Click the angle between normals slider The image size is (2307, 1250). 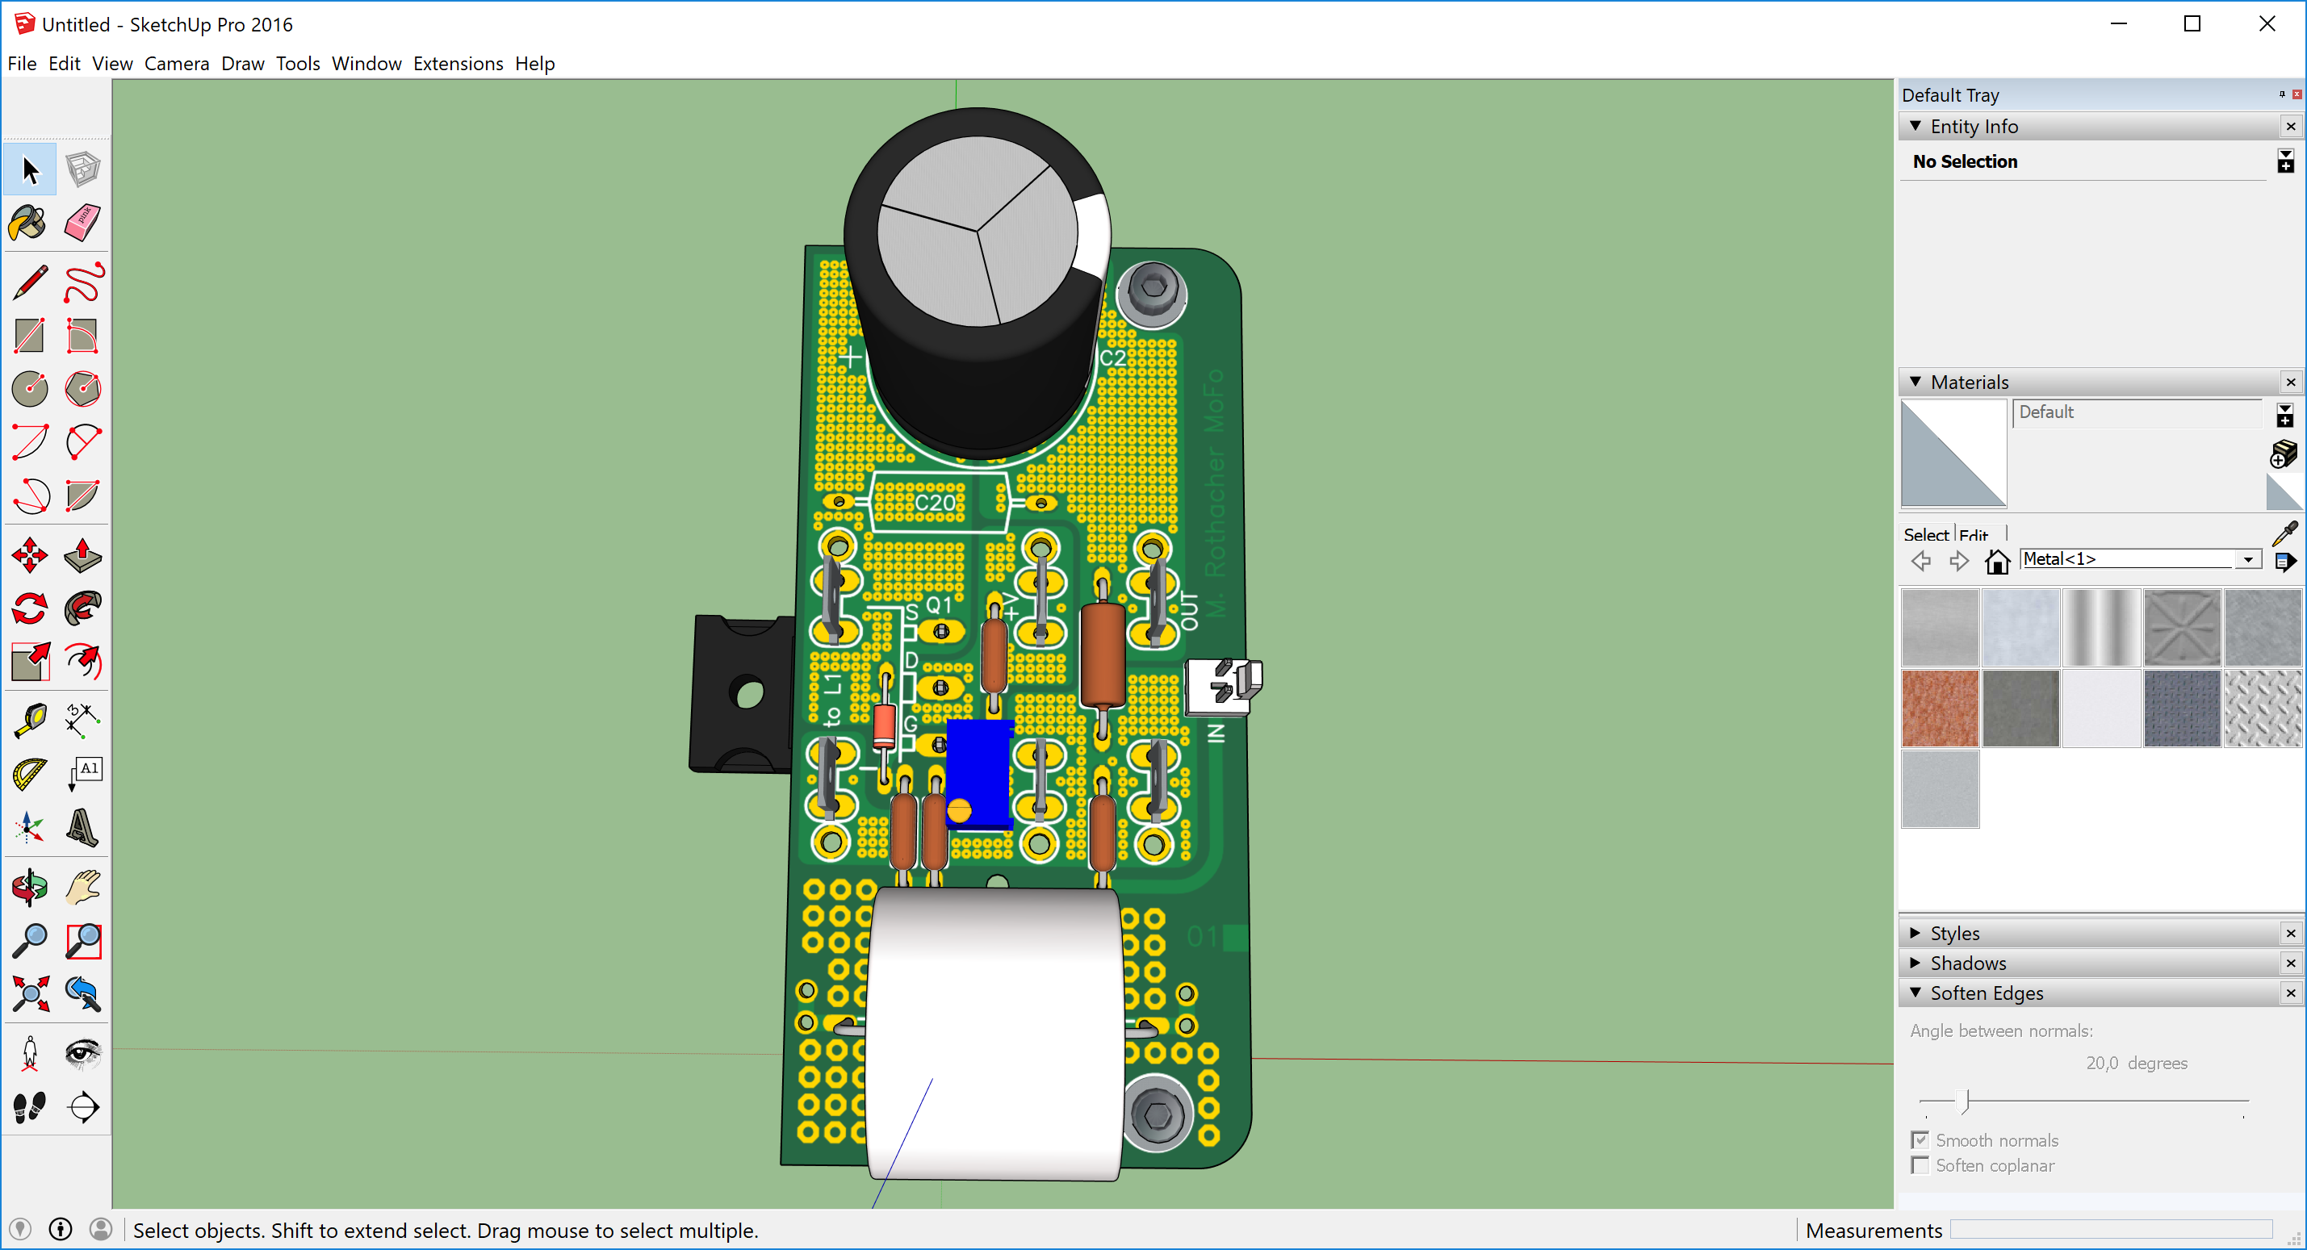click(2083, 1100)
